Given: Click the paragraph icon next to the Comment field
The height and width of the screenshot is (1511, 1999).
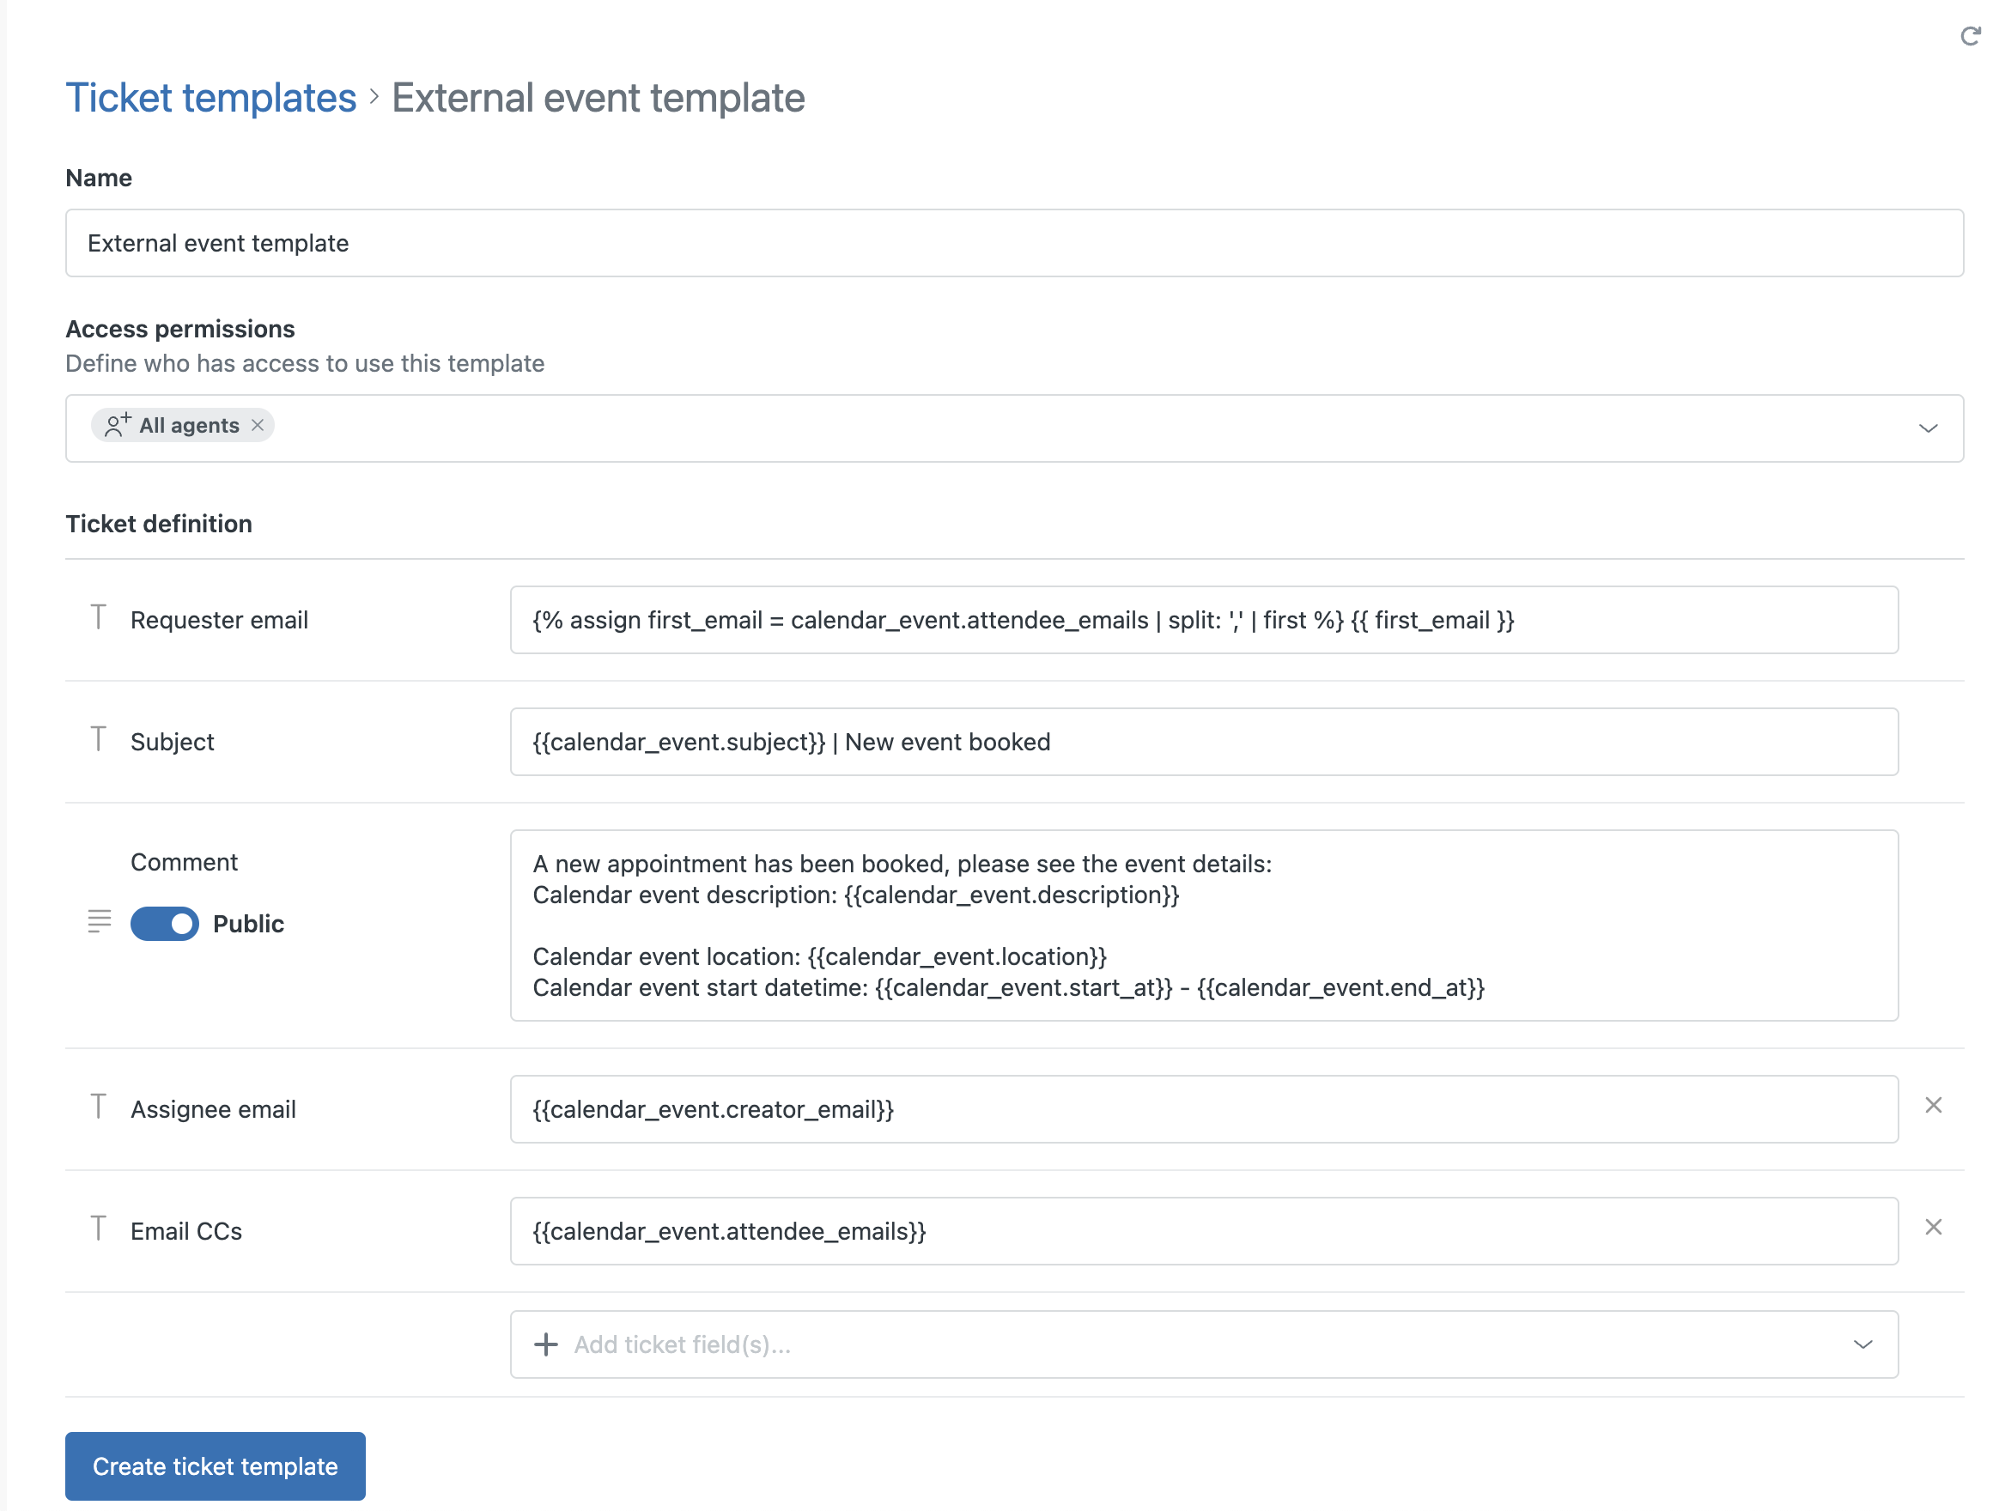Looking at the screenshot, I should pos(99,923).
